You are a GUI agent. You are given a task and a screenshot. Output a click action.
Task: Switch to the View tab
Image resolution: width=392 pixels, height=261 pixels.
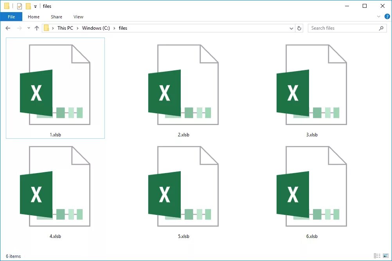coord(78,16)
